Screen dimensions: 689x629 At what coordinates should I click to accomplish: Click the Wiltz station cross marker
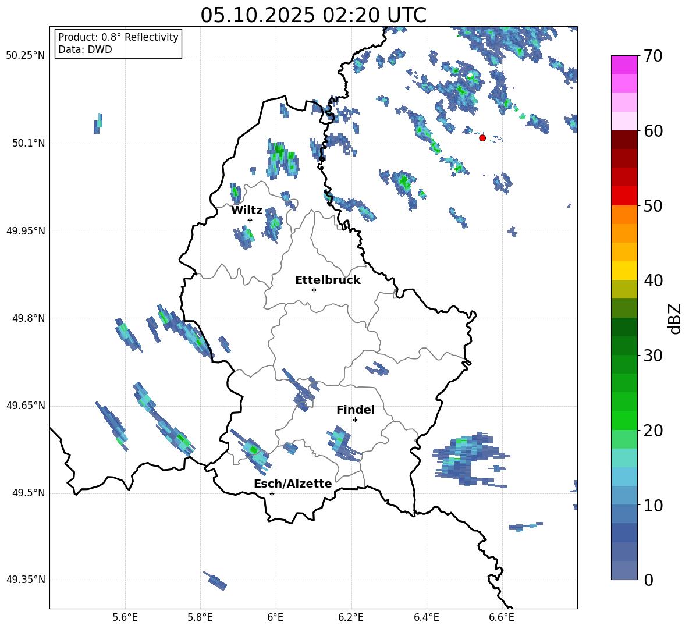click(x=250, y=220)
